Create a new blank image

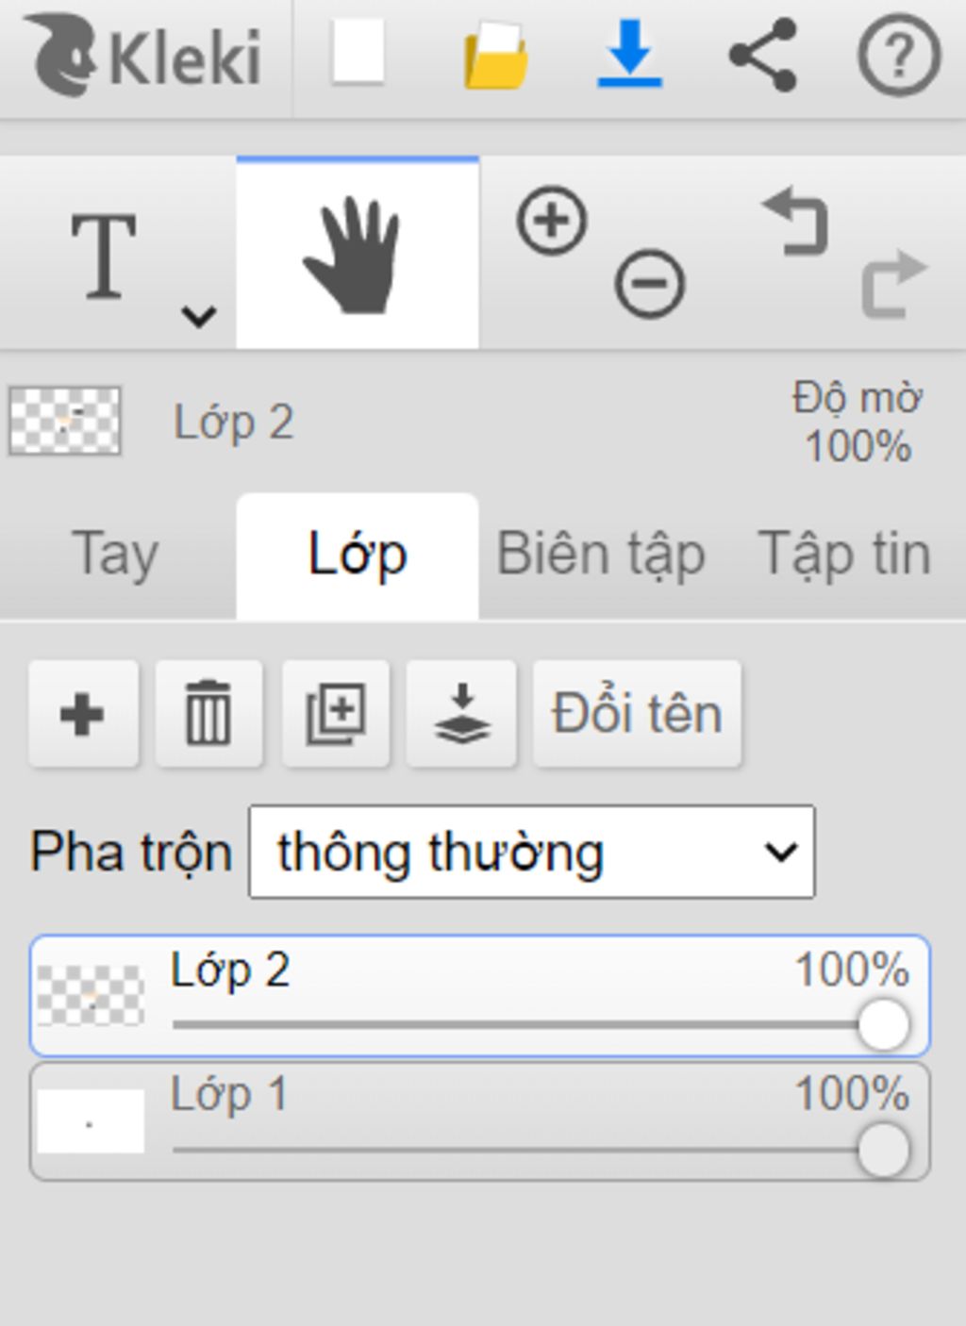pyautogui.click(x=358, y=52)
